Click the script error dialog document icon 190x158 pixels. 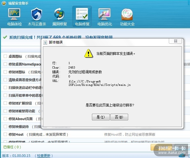pos(45,42)
